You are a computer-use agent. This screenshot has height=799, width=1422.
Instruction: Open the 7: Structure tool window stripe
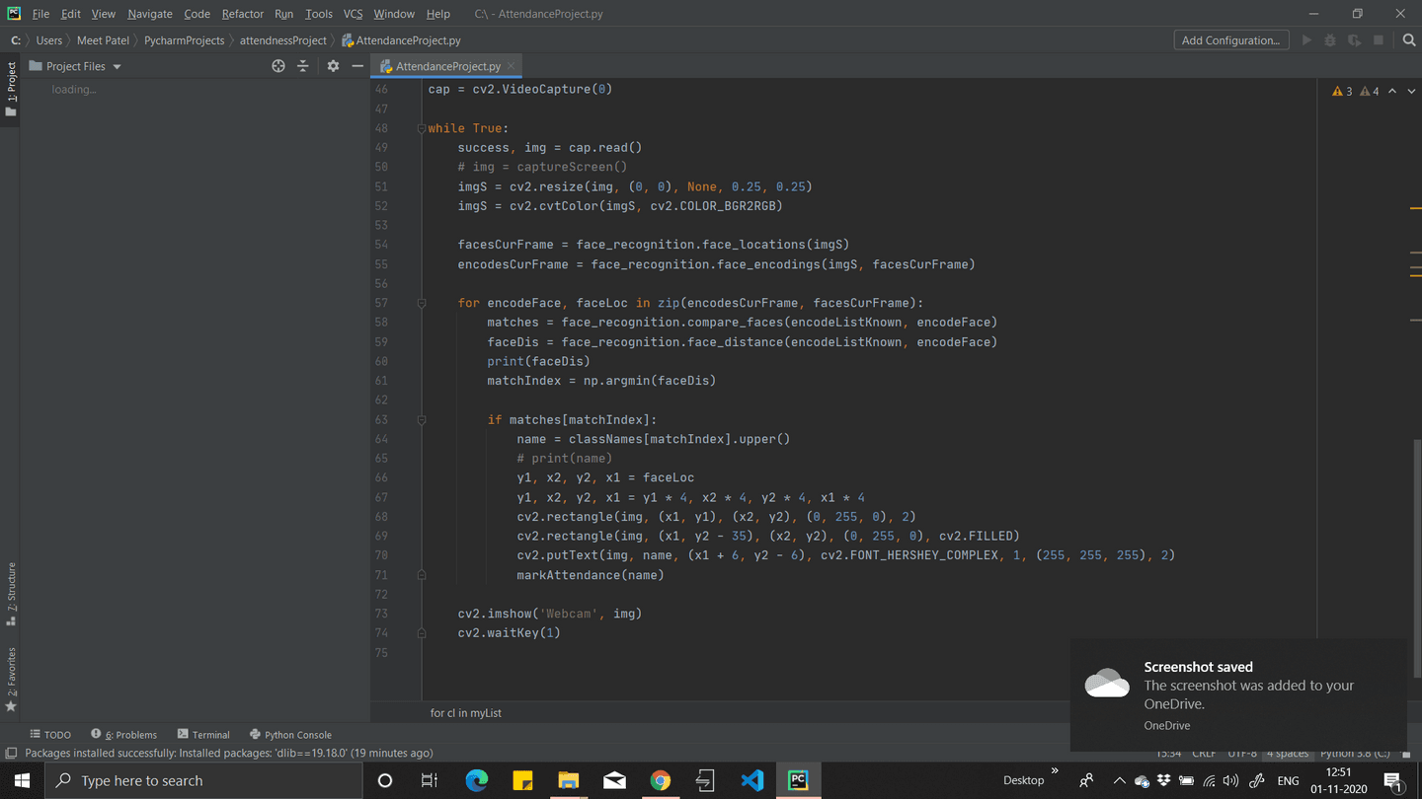(11, 594)
